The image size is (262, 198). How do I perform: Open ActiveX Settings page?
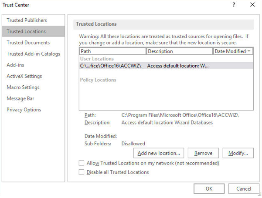pyautogui.click(x=24, y=76)
